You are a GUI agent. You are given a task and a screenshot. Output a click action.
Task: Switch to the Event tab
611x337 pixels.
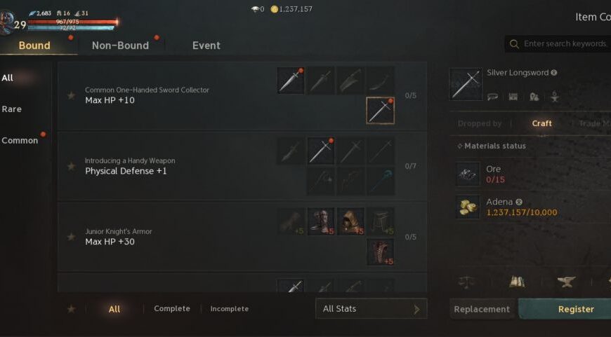click(206, 46)
